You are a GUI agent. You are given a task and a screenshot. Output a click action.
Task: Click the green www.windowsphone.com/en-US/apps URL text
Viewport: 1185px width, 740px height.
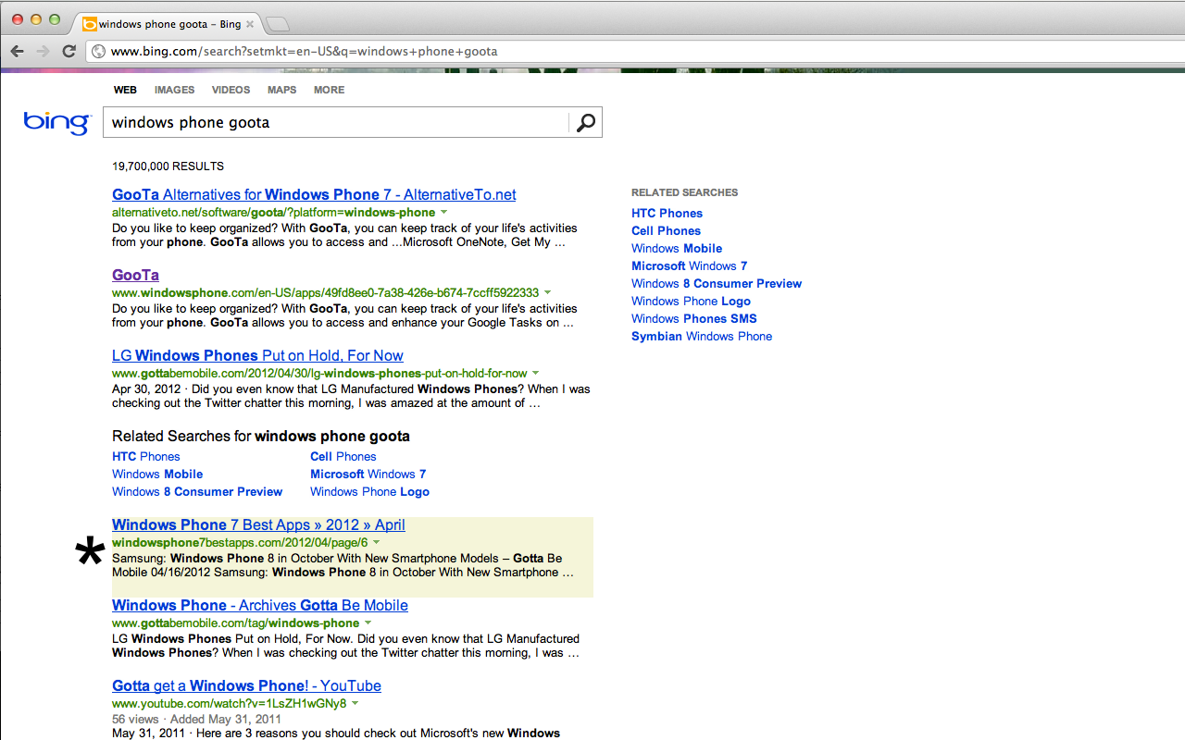pyautogui.click(x=325, y=293)
